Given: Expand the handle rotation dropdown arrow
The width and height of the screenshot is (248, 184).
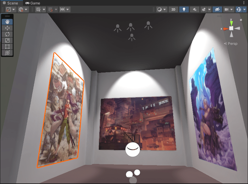Looking at the screenshot, I should [x=26, y=9].
